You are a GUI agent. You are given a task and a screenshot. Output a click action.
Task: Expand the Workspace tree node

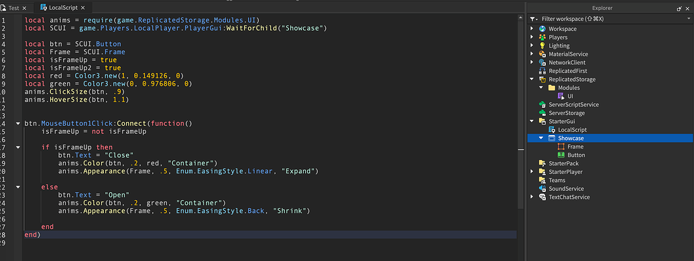point(532,29)
